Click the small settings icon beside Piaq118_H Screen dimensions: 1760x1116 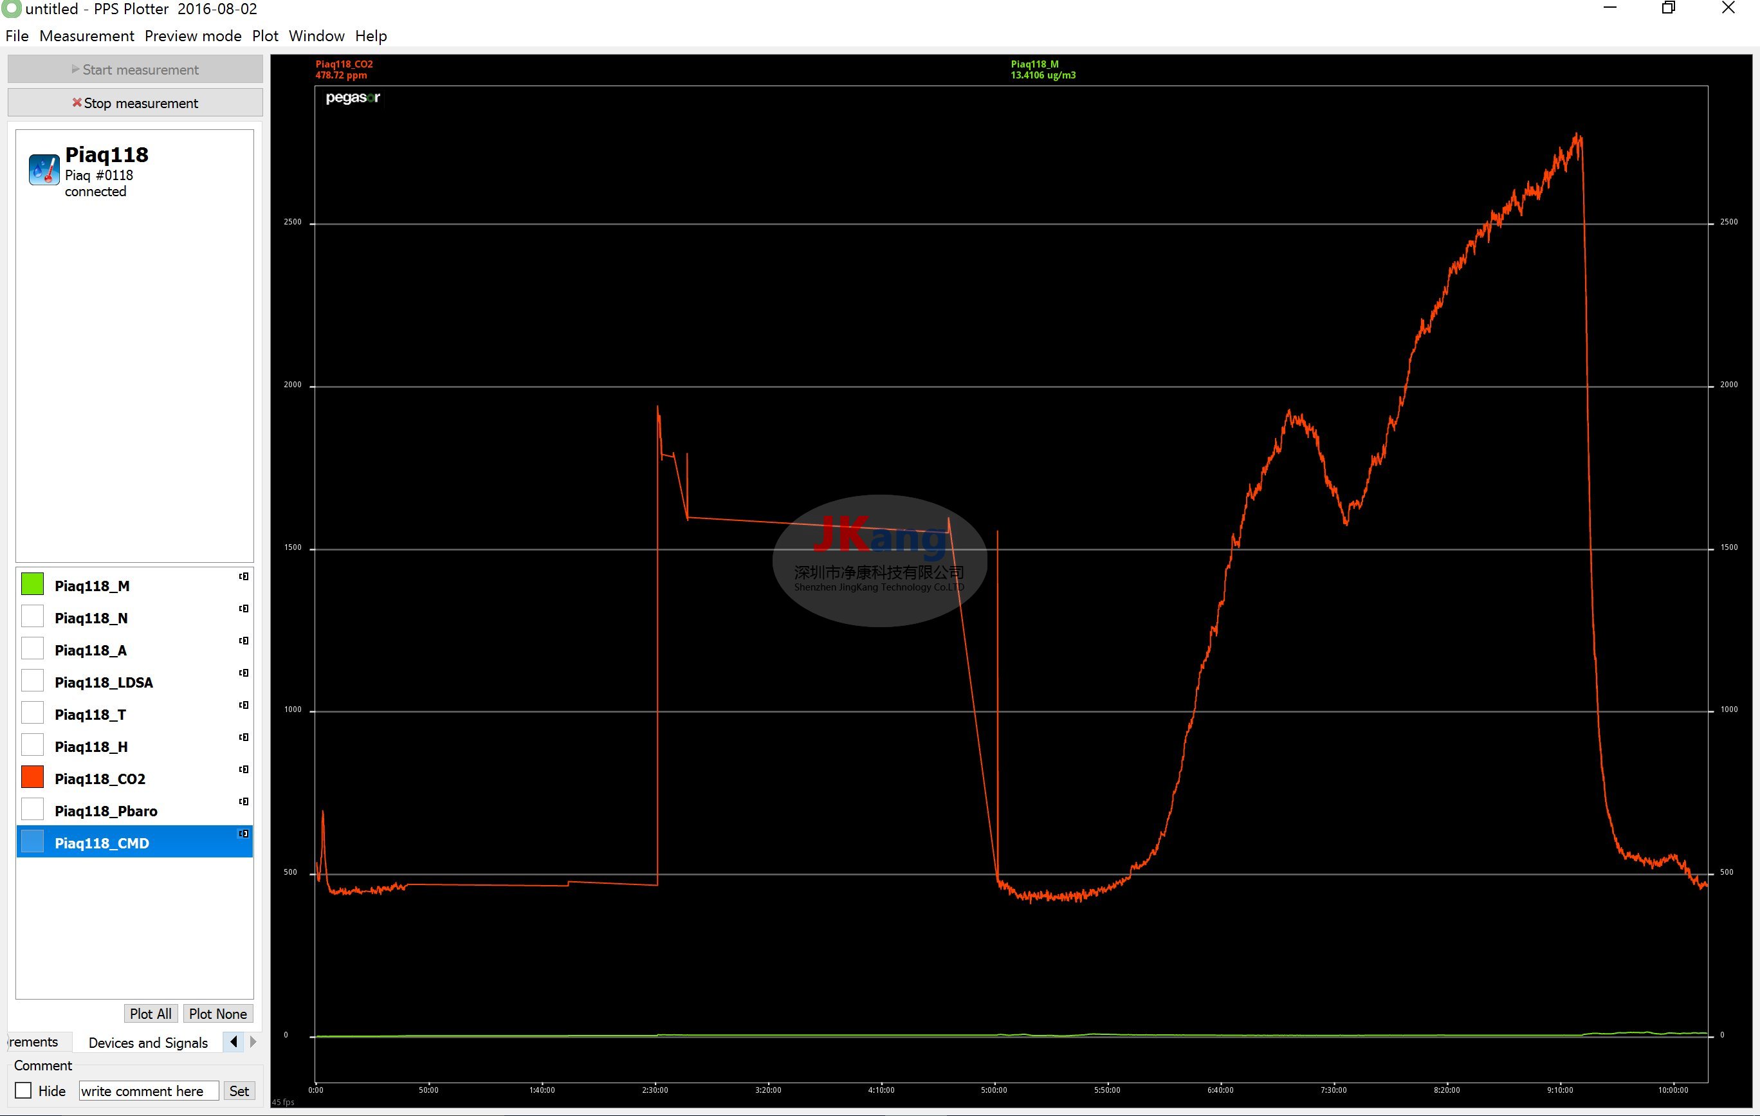243,737
